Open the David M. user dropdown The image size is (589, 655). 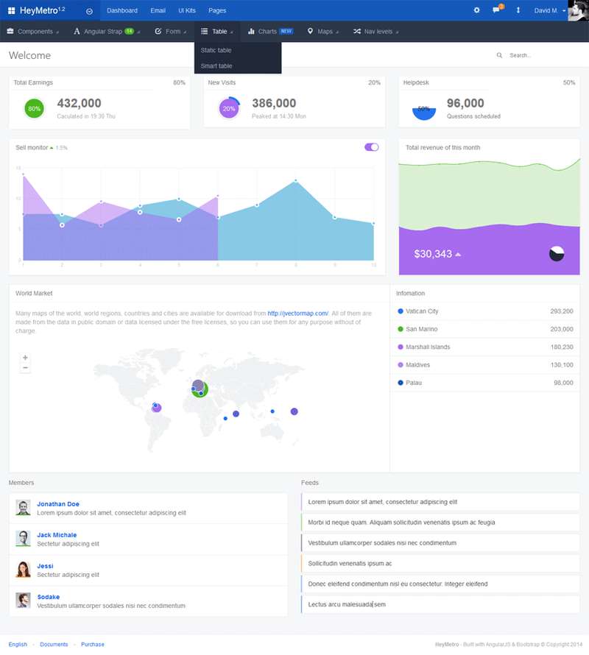click(550, 10)
